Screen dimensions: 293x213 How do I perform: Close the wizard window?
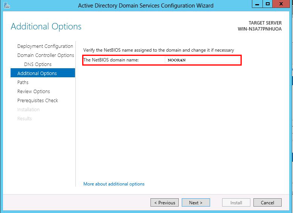281,4
